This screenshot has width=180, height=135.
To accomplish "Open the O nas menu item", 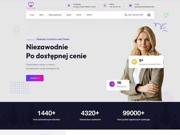I will coord(32,15).
